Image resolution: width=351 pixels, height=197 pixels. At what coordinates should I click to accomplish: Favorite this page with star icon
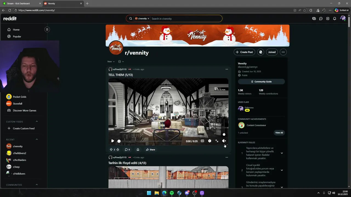coord(305,10)
